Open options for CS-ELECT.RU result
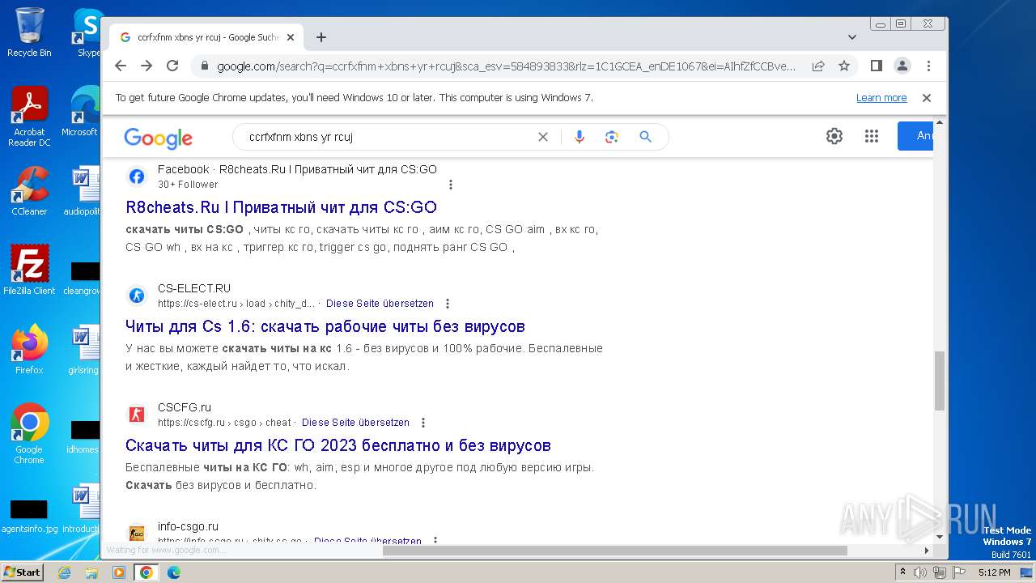 point(448,304)
